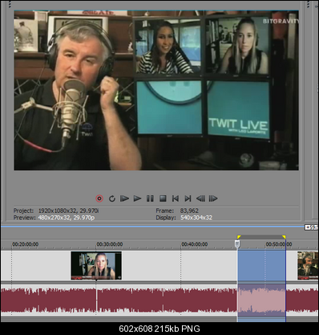
Task: Click Play From Start button
Action: (124, 198)
